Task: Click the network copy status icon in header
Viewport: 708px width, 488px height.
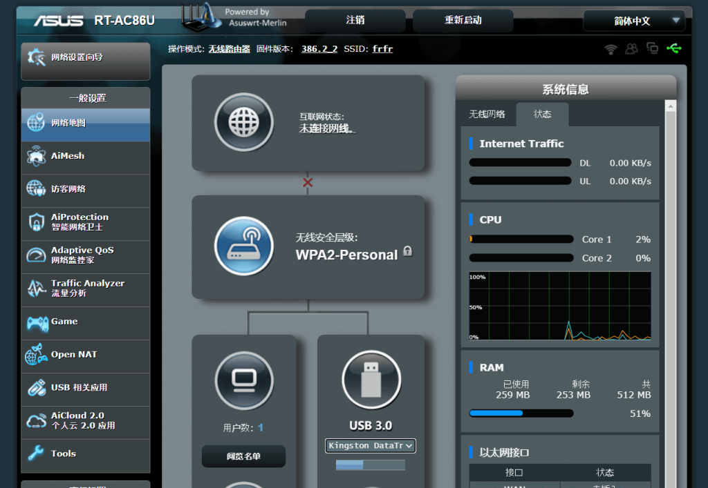Action: [x=653, y=48]
